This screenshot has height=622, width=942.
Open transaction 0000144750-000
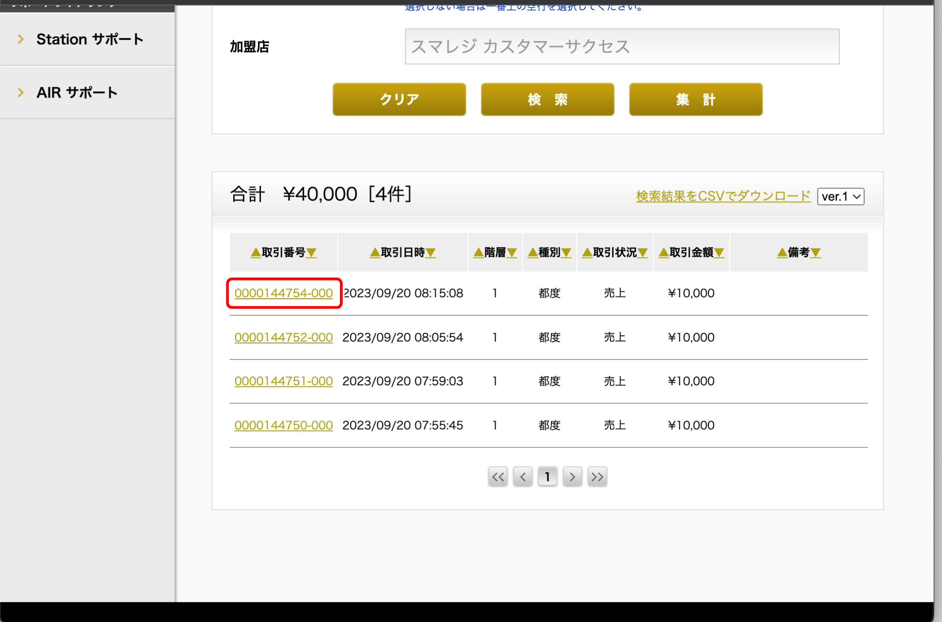[x=283, y=425]
